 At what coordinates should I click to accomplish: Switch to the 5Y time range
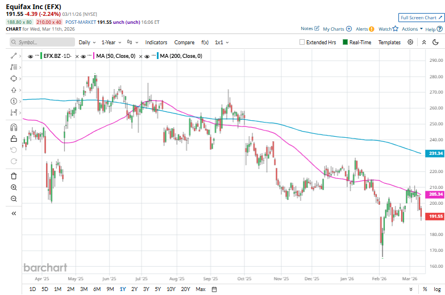point(157,289)
